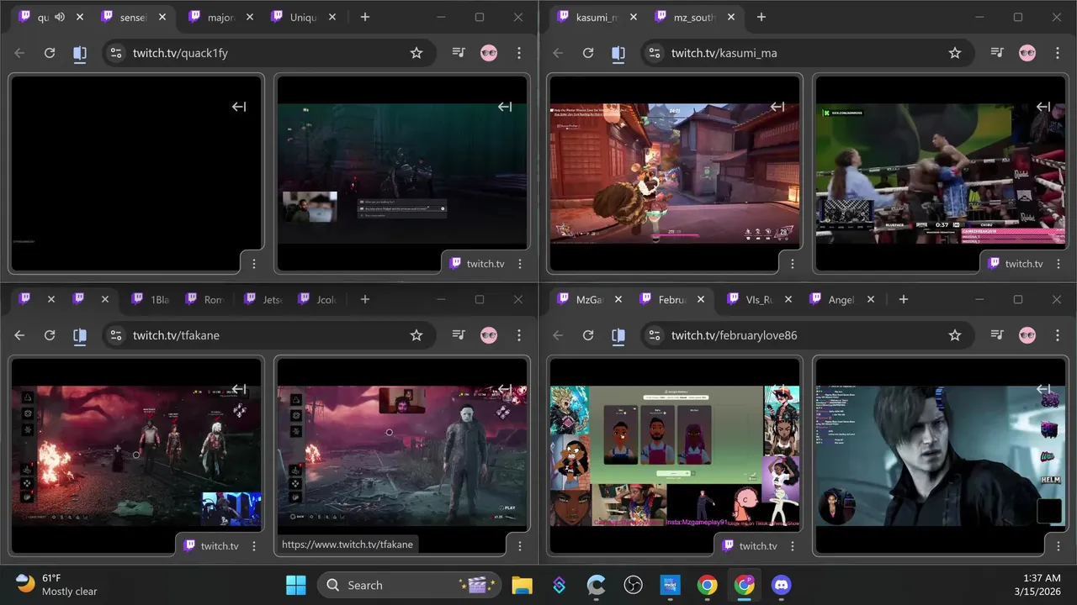The height and width of the screenshot is (605, 1077).
Task: Switch to the "Uniqu" tab
Action: tap(303, 17)
